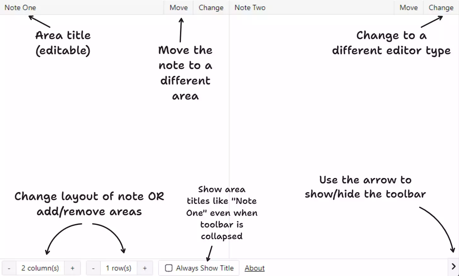Click the Always Show Title label text
This screenshot has width=459, height=276.
(x=205, y=268)
